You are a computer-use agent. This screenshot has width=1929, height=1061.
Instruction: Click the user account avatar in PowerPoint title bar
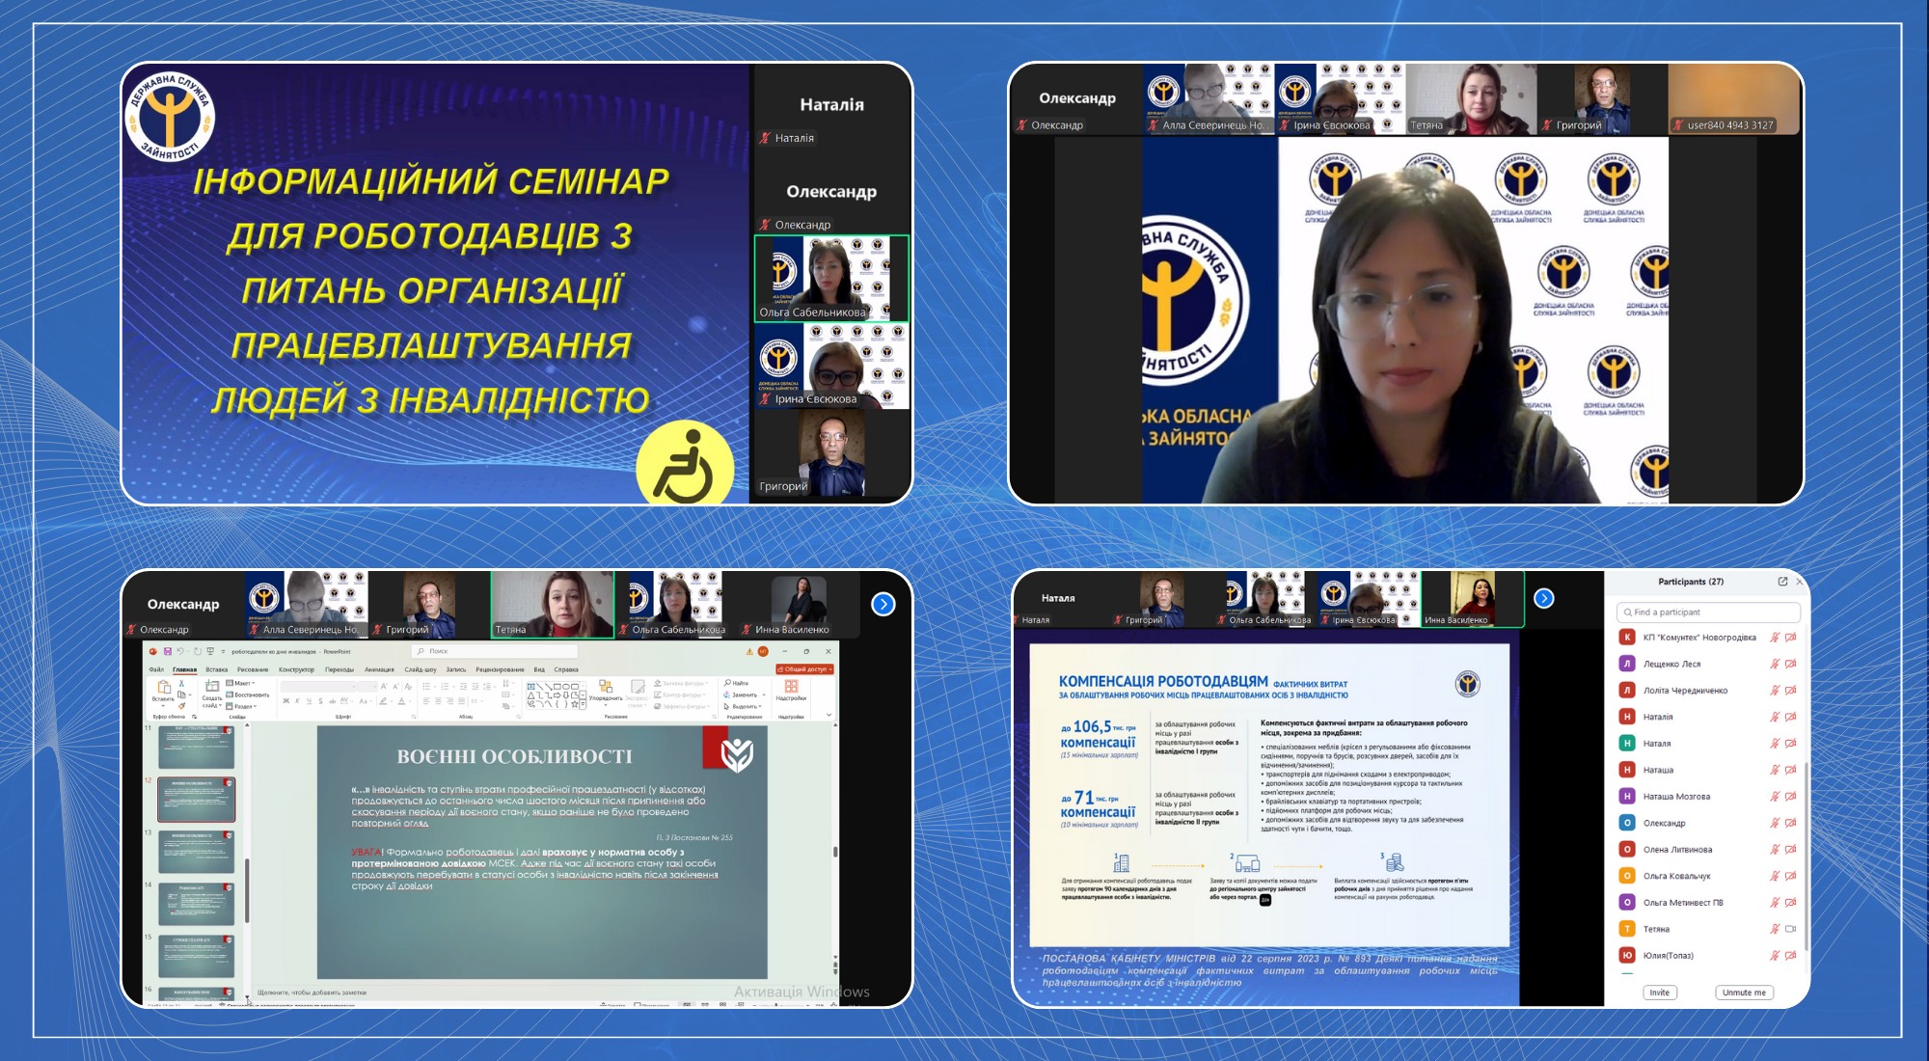[763, 651]
